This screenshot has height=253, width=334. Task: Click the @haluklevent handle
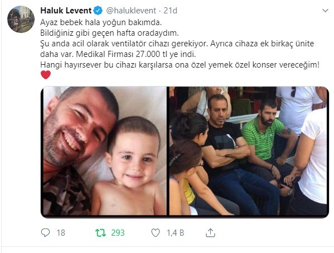[x=131, y=11]
